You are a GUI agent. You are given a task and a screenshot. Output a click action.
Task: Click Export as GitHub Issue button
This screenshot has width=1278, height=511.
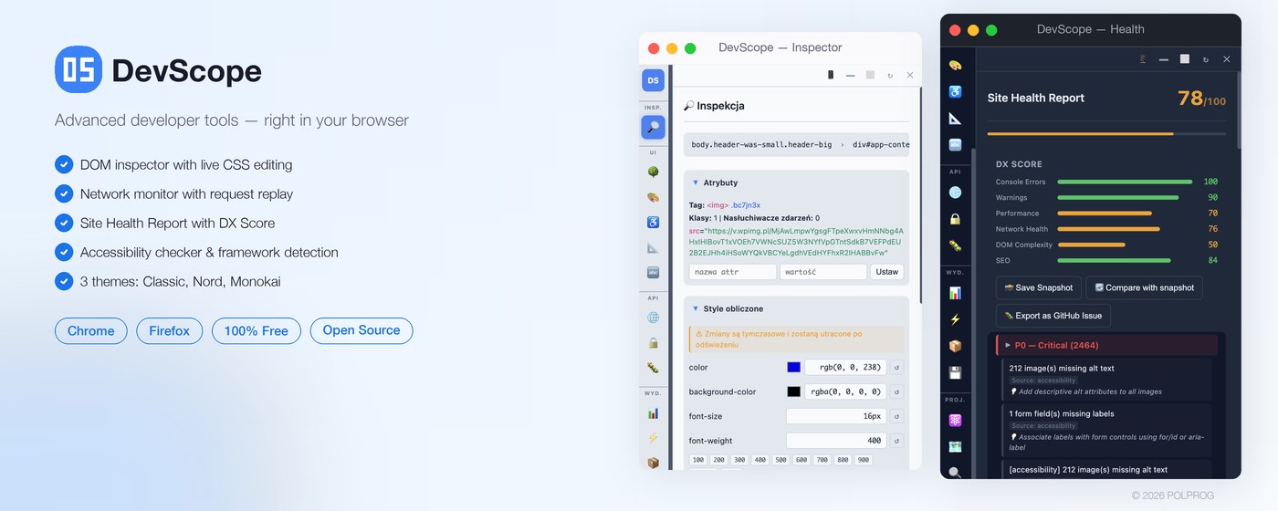pyautogui.click(x=1053, y=316)
